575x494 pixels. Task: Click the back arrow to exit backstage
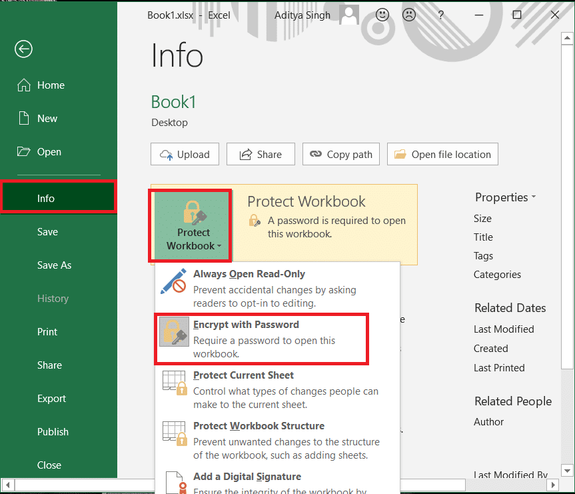(x=23, y=49)
